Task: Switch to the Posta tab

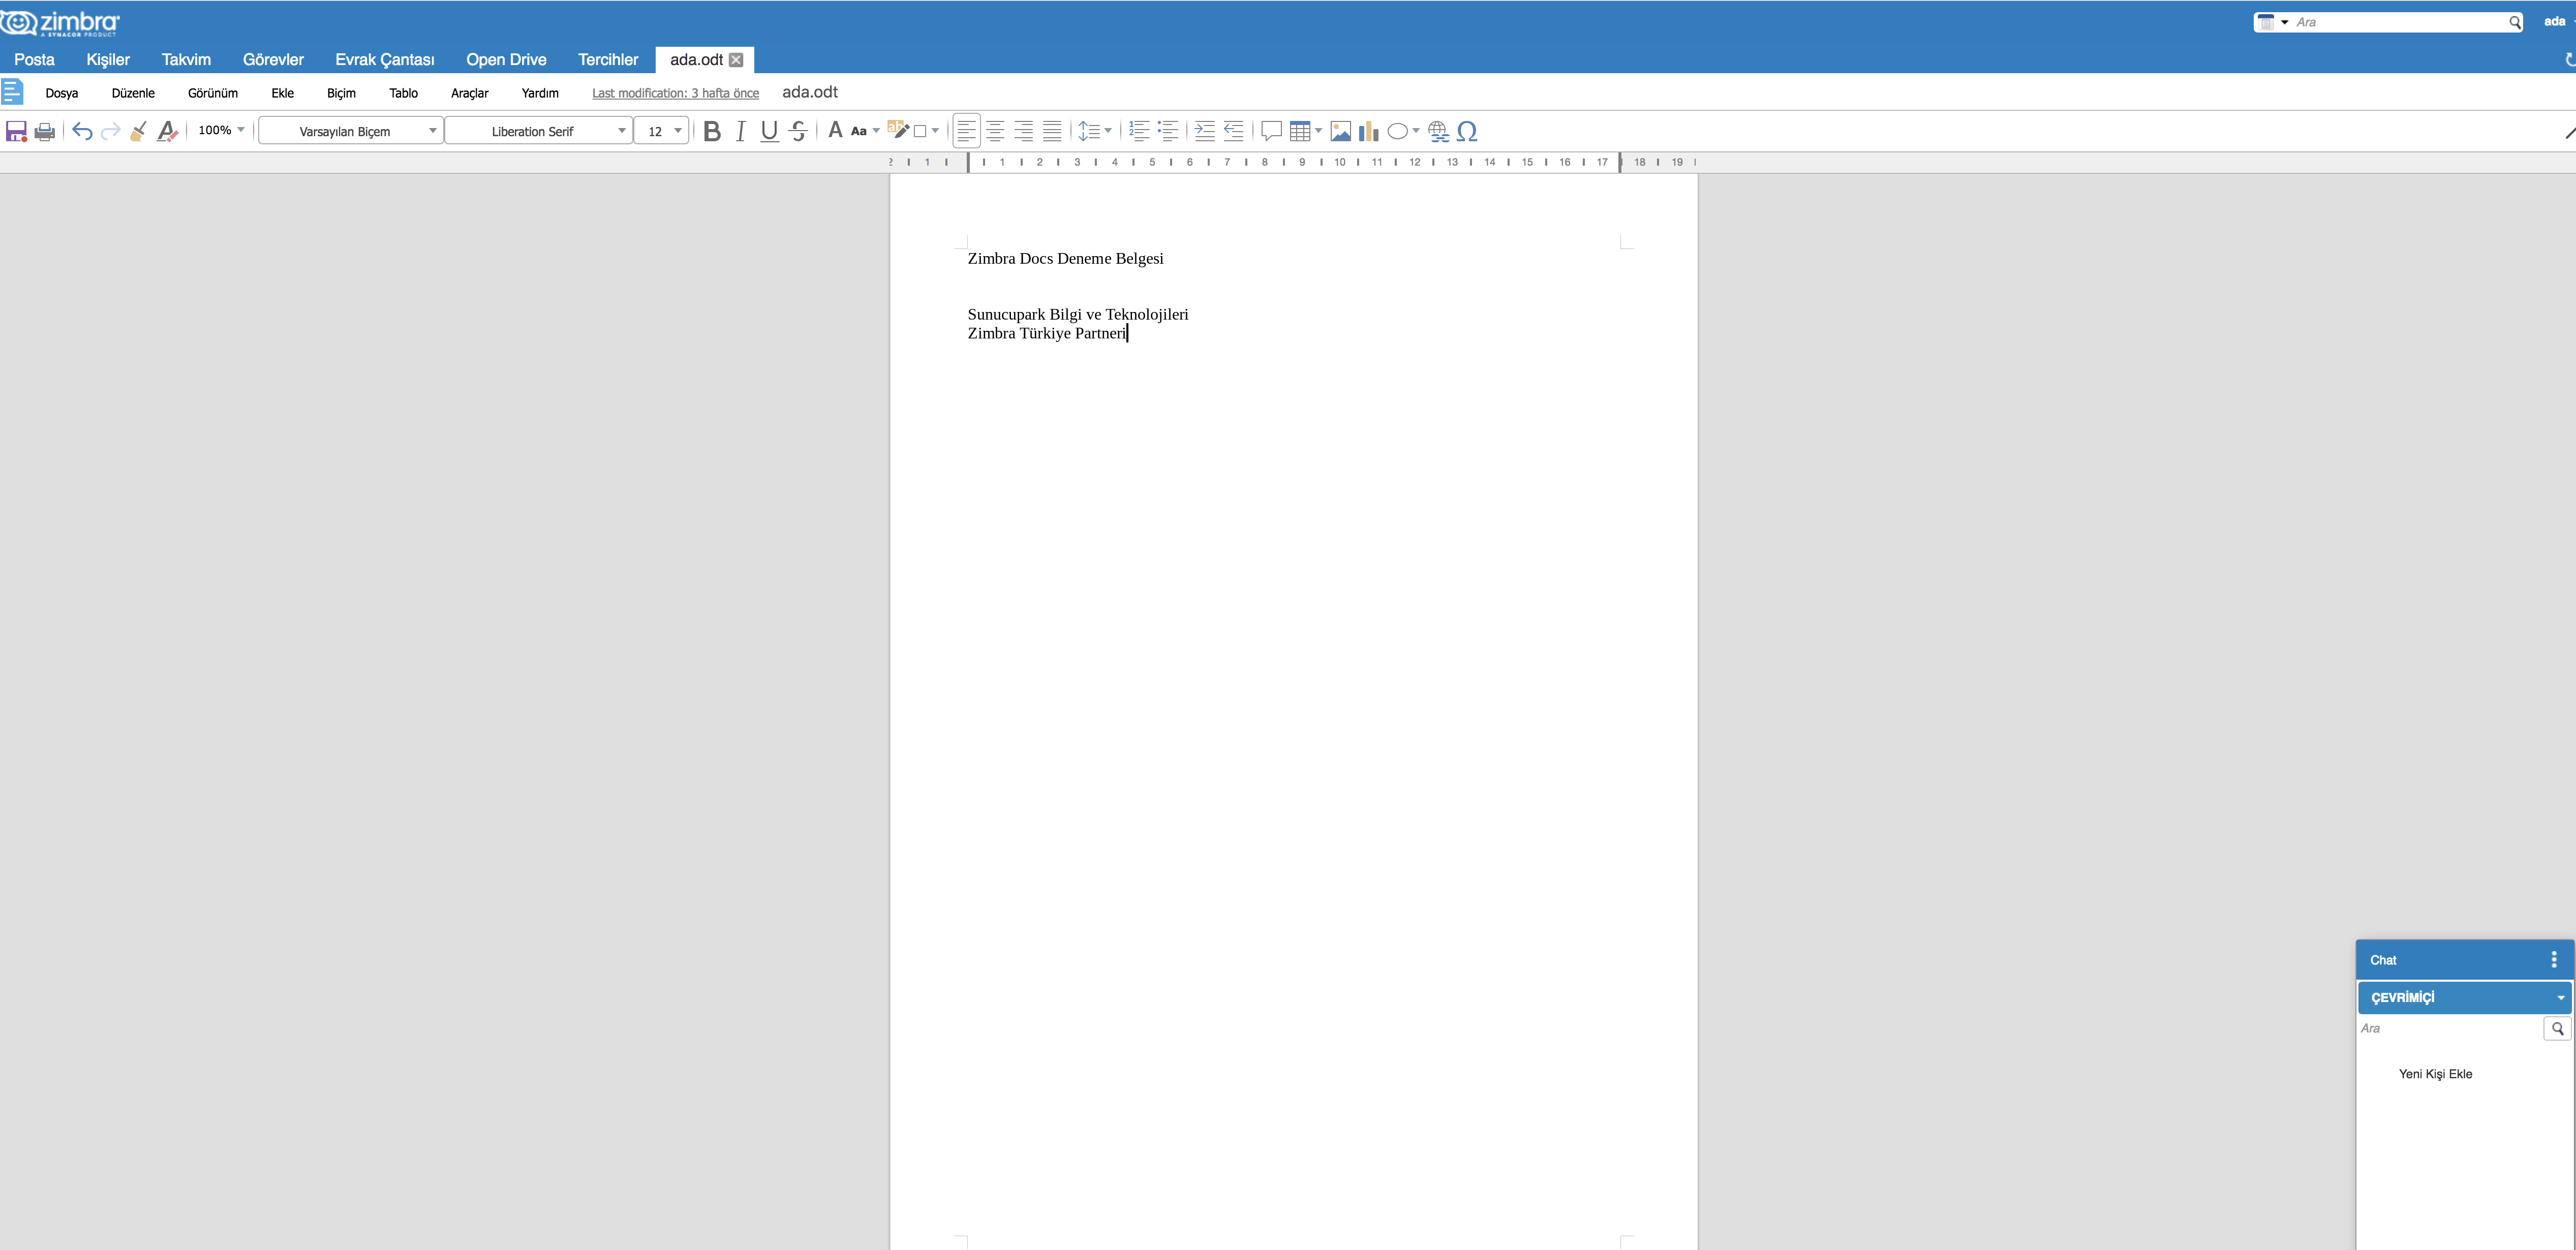Action: click(x=34, y=60)
